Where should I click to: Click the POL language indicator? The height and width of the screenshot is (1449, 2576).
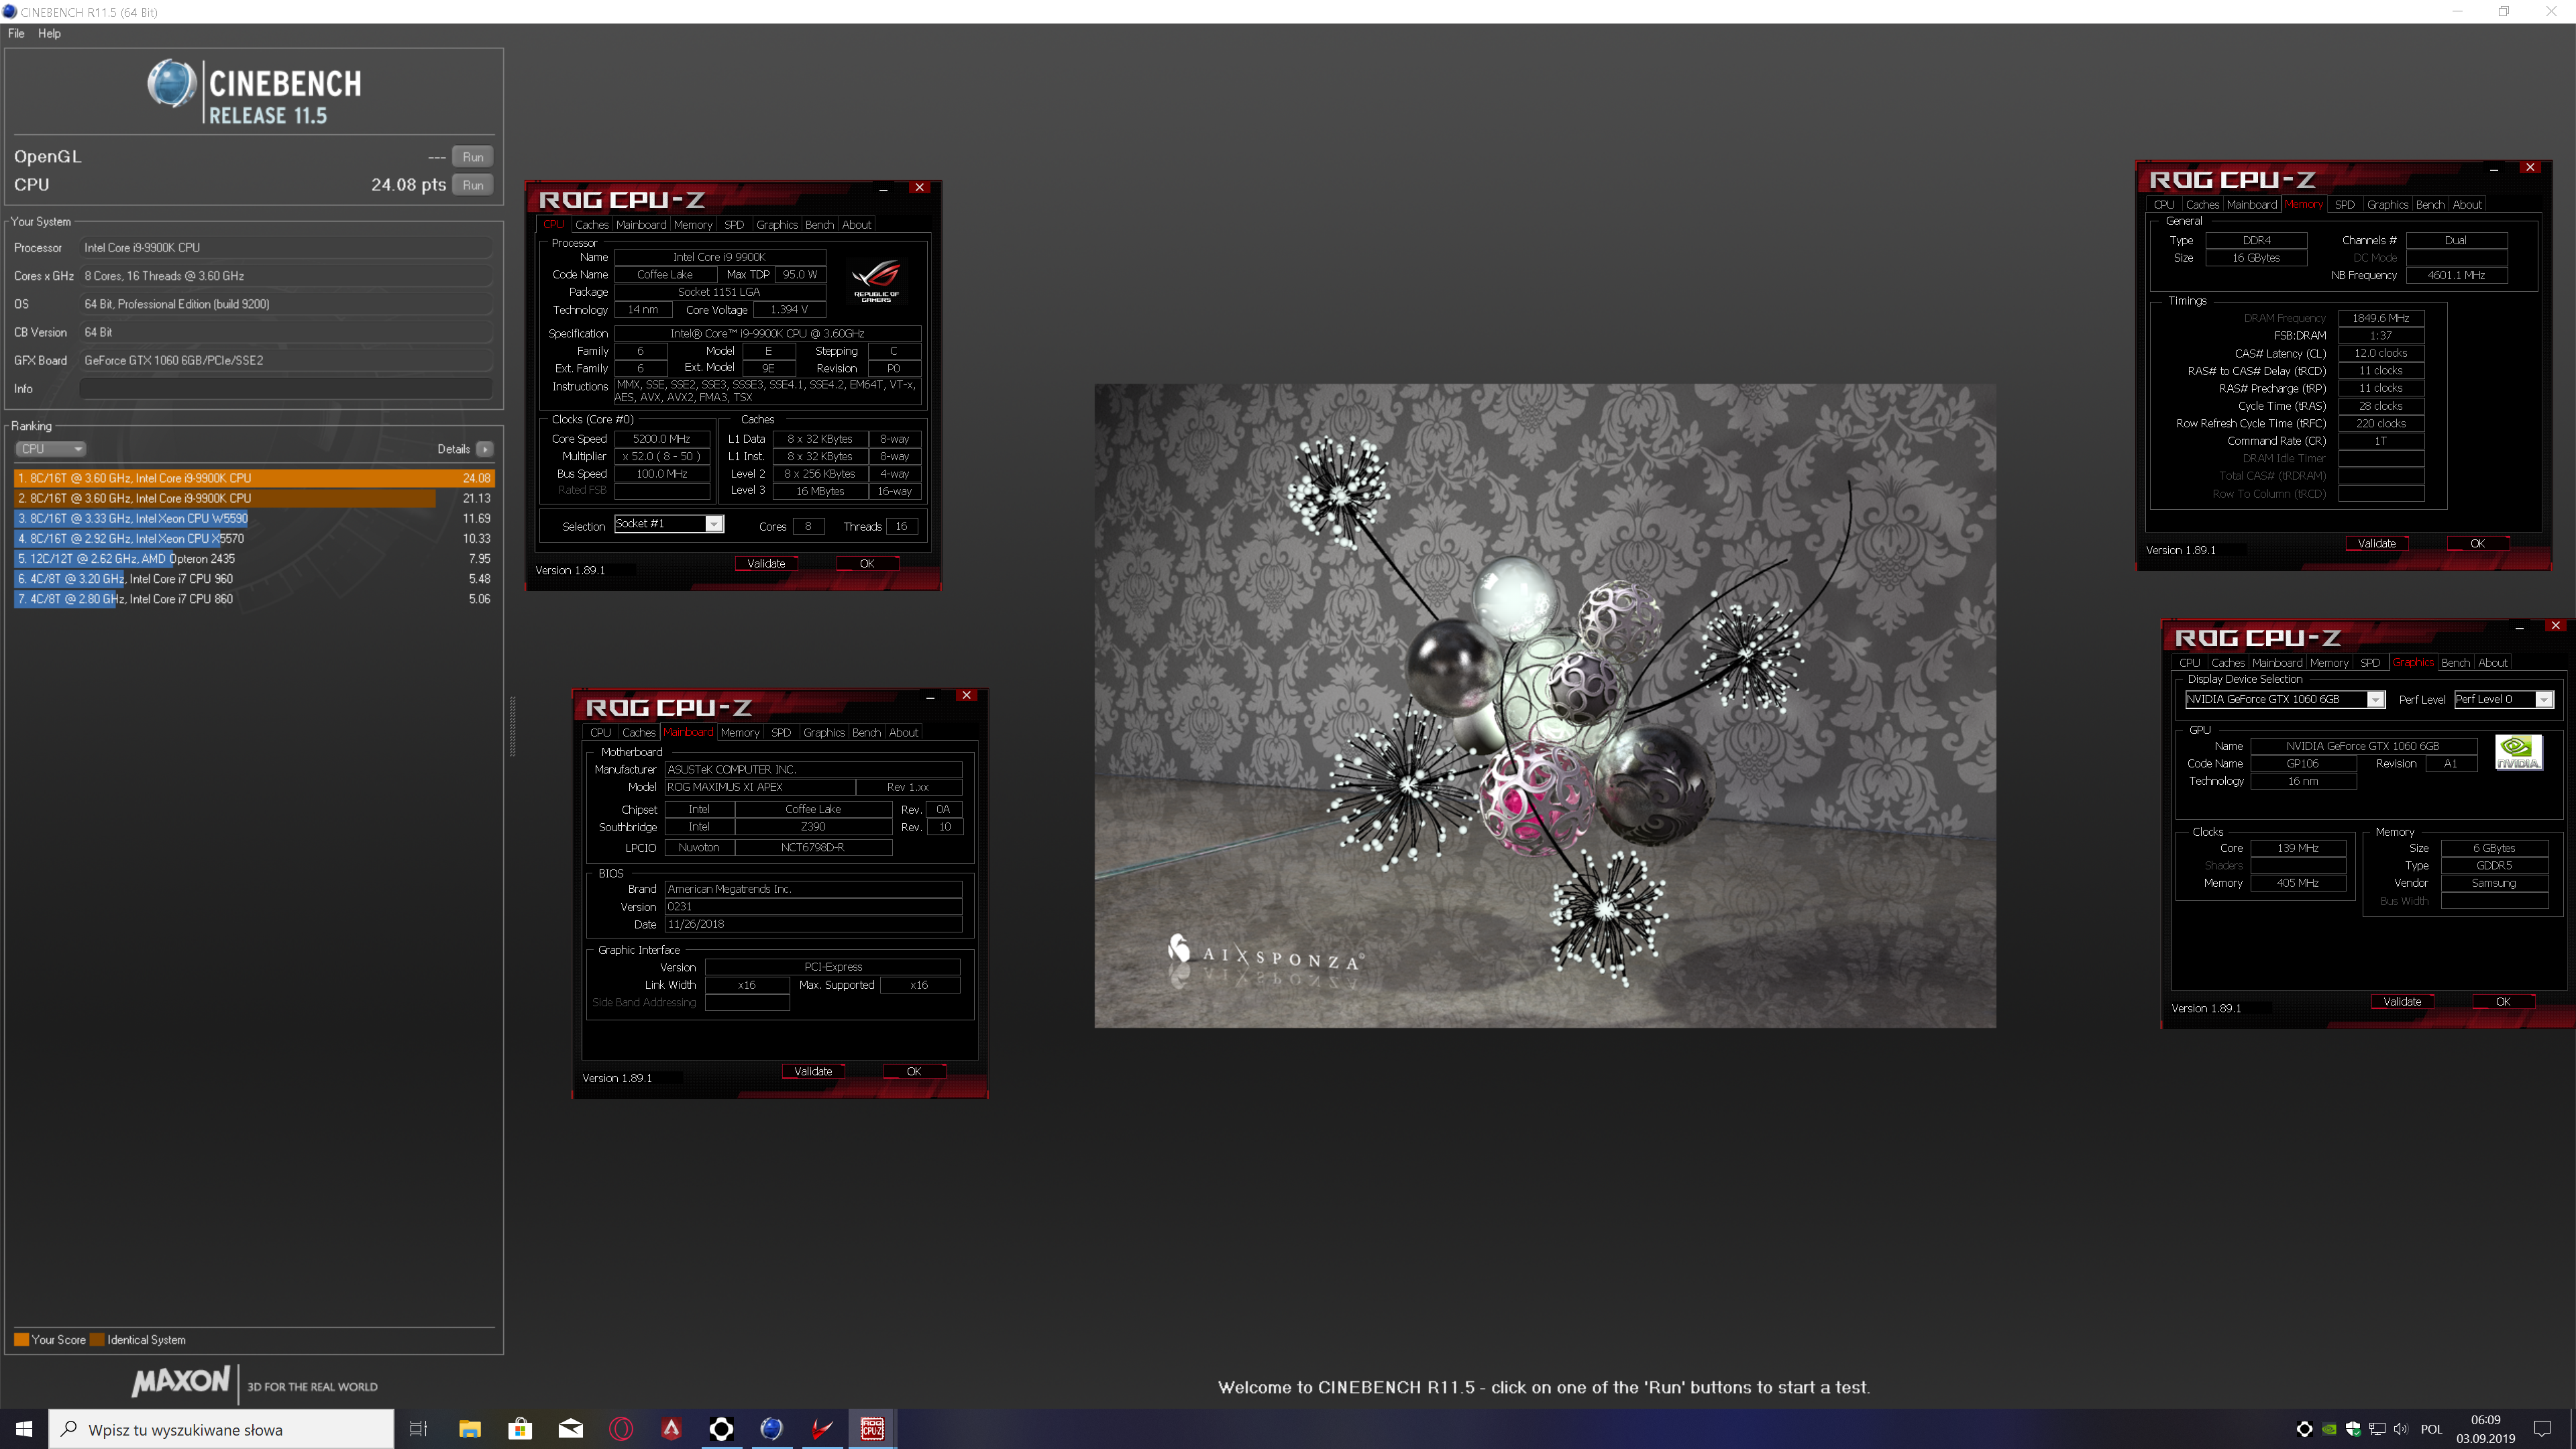coord(2432,1429)
